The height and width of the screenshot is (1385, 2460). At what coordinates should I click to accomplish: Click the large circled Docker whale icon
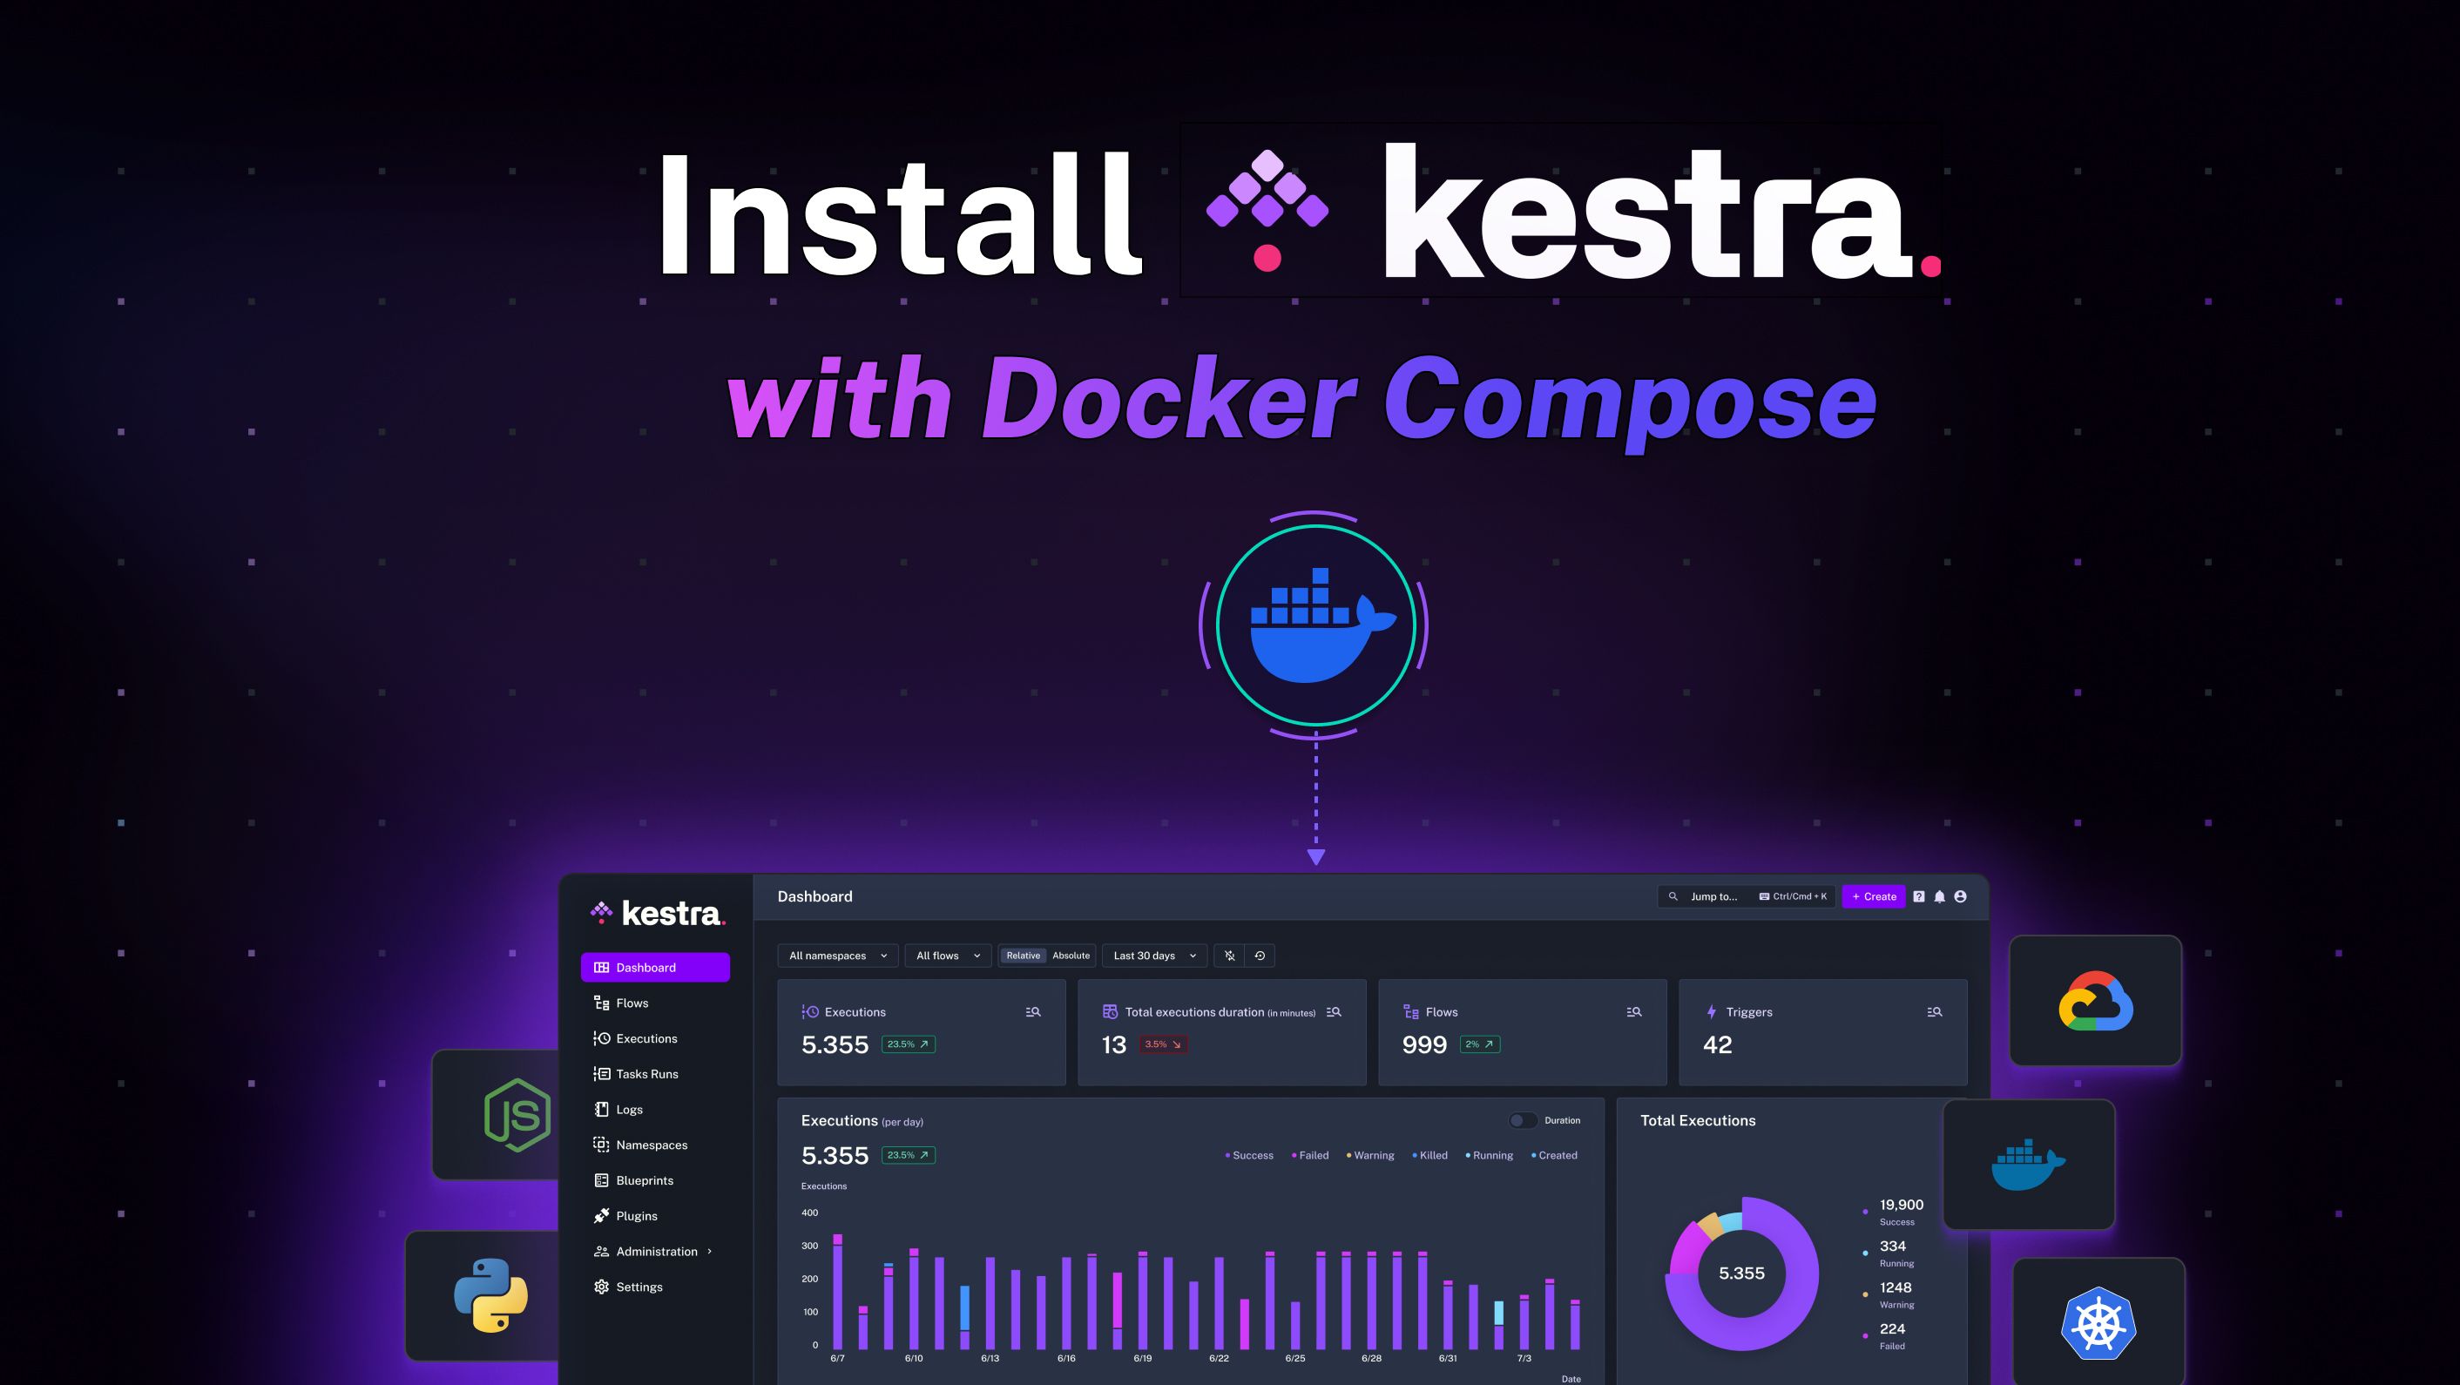(1315, 625)
